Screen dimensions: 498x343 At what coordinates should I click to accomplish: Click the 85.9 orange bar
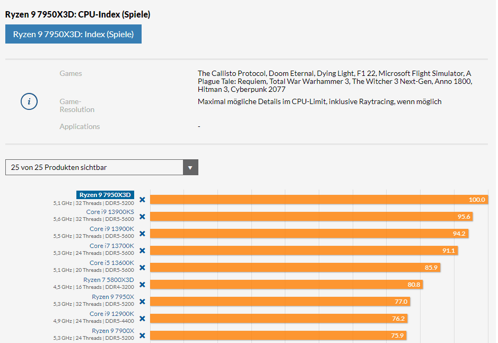tap(295, 268)
